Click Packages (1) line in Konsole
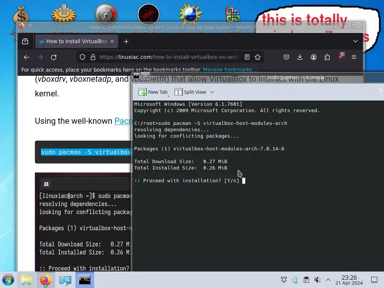The height and width of the screenshot is (288, 384). coord(209,149)
